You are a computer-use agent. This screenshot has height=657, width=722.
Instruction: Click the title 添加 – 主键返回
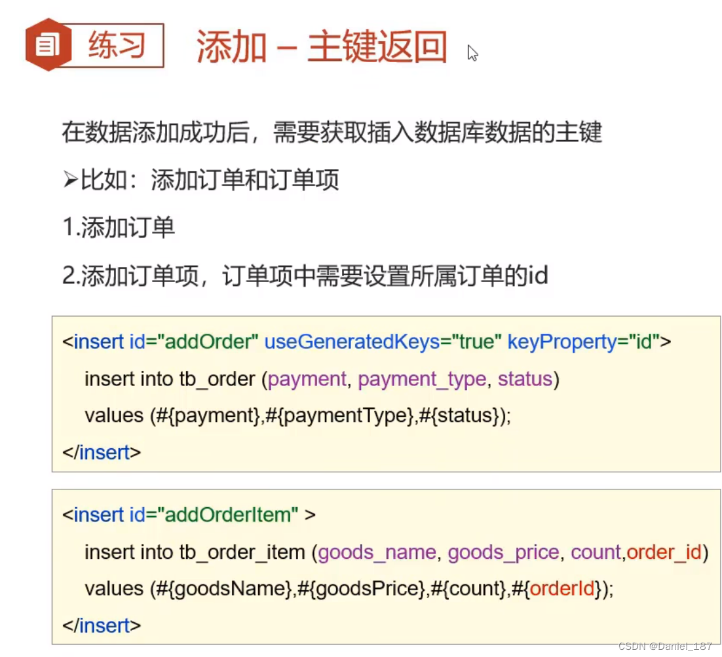coord(322,46)
